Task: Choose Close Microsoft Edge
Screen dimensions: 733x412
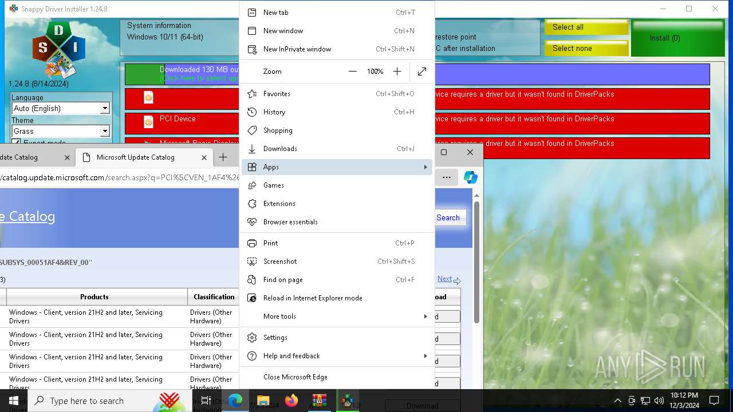Action: pos(337,377)
